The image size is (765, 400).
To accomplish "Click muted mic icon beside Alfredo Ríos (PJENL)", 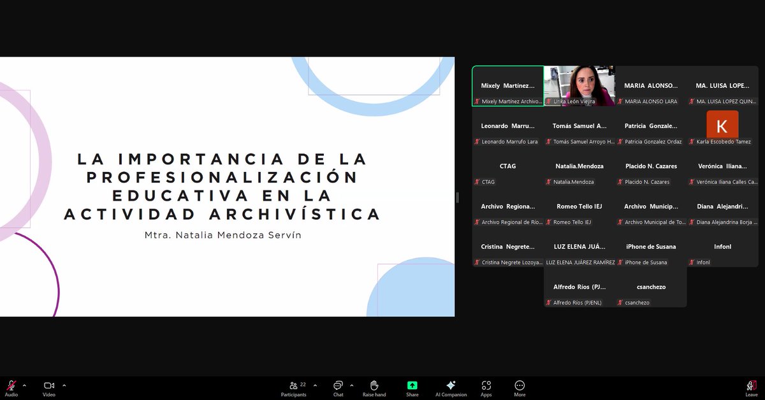I will [x=549, y=302].
